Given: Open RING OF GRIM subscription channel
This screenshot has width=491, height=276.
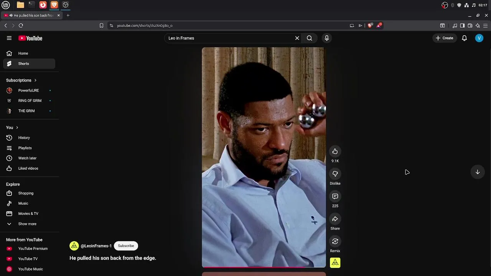Looking at the screenshot, I should [x=29, y=100].
